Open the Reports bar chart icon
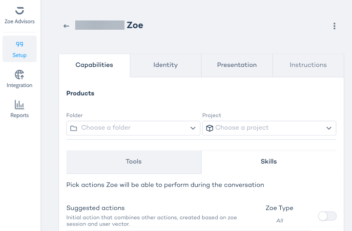 tap(20, 105)
